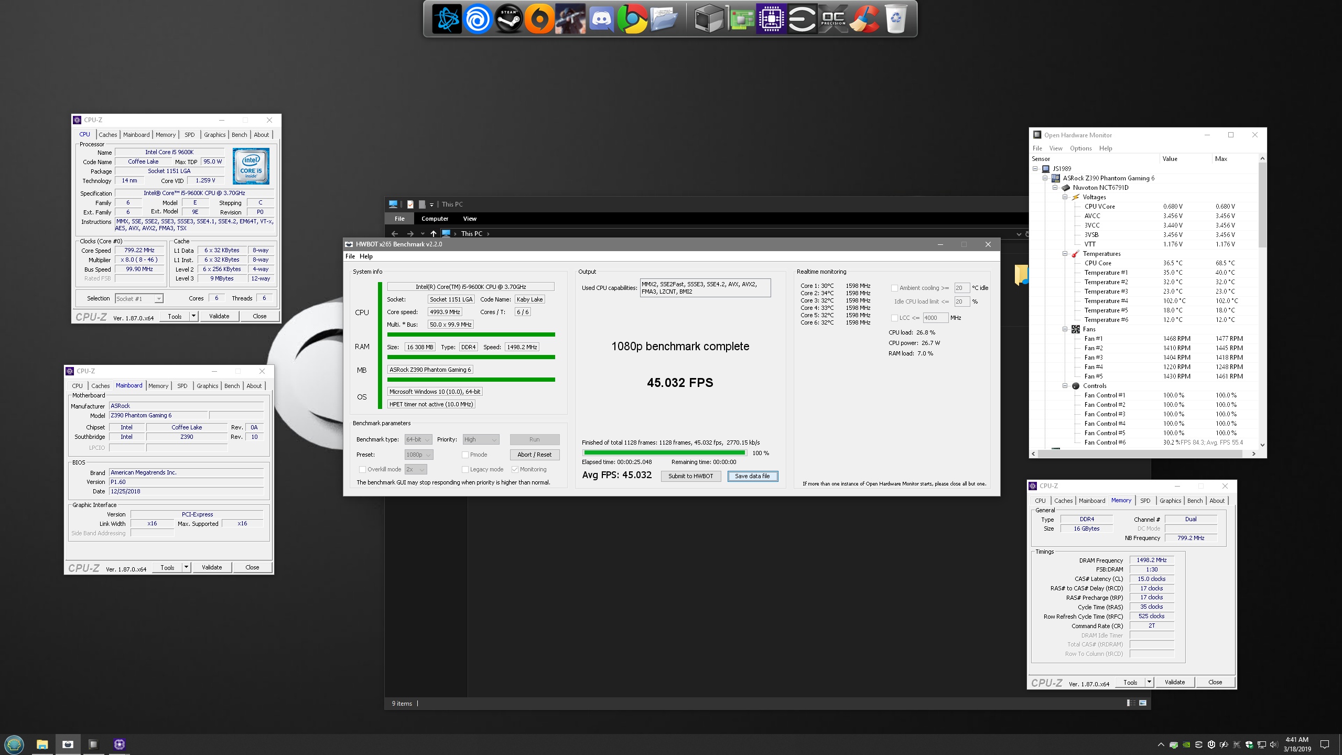The image size is (1342, 755).
Task: Click Tools button in Mainboard CPU-Z window
Action: click(167, 567)
